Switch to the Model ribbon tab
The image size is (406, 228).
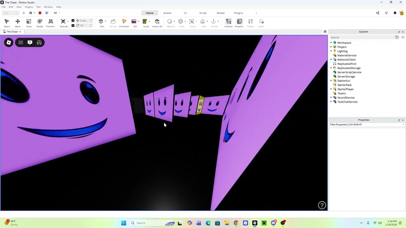221,13
